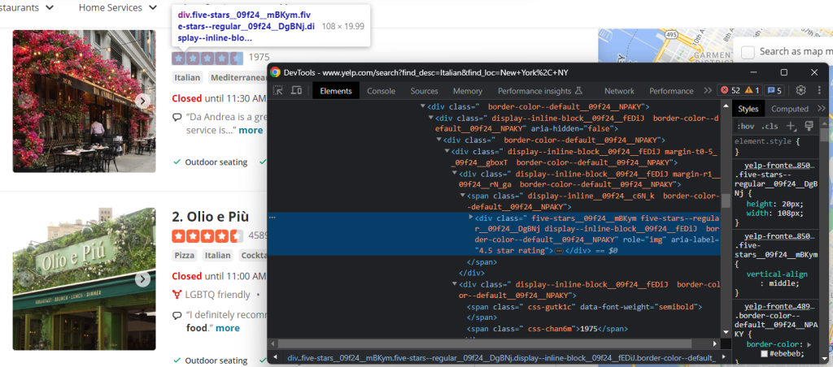Toggle the .cls element classes option
The height and width of the screenshot is (367, 833).
tap(769, 126)
